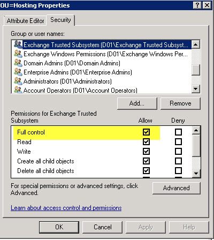This screenshot has height=240, width=214.
Task: Toggle Allow checkbox for Write
Action: pyautogui.click(x=146, y=152)
